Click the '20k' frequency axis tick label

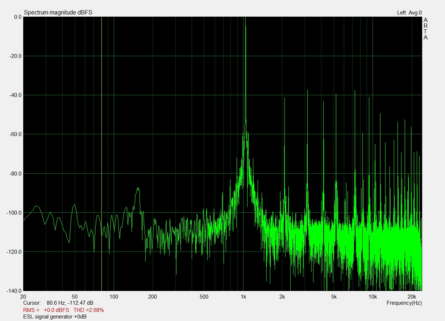tap(411, 296)
